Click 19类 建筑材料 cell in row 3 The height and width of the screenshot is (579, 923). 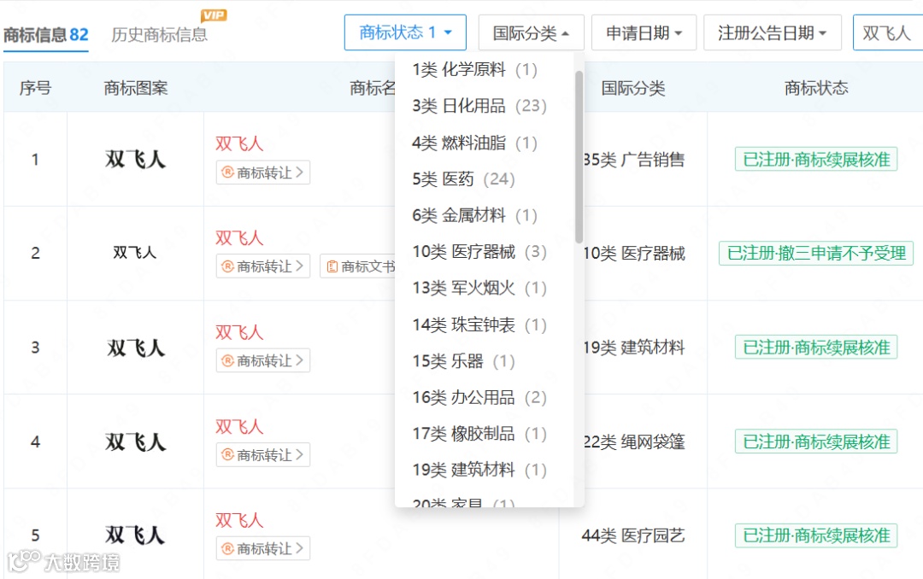(634, 348)
